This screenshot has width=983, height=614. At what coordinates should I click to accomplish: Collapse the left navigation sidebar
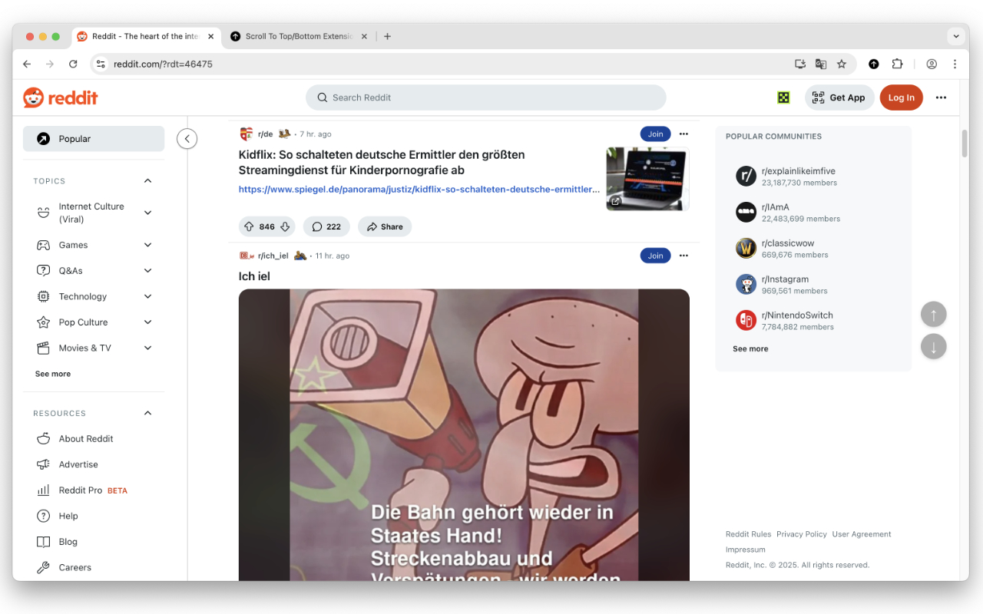[187, 139]
